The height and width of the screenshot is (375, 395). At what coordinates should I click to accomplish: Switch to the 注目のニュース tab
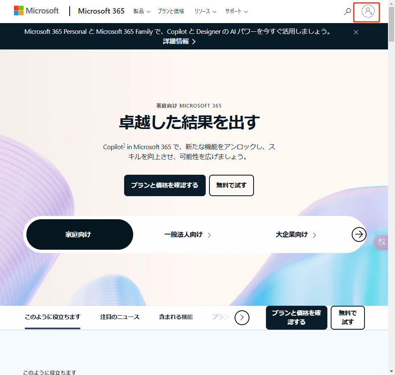pos(120,317)
